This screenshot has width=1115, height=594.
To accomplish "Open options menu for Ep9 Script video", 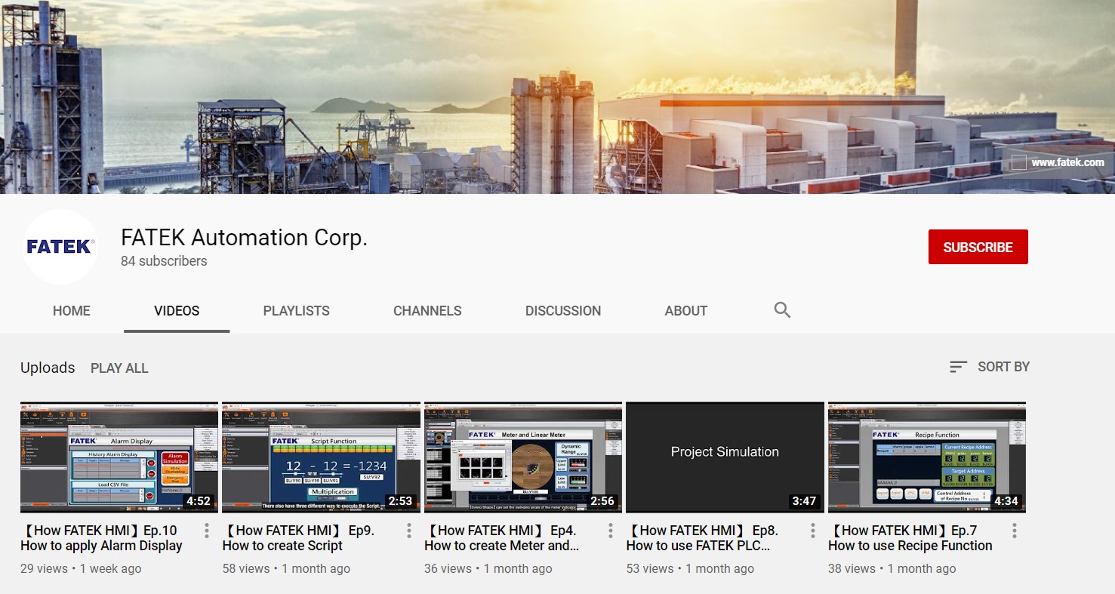I will (x=409, y=531).
